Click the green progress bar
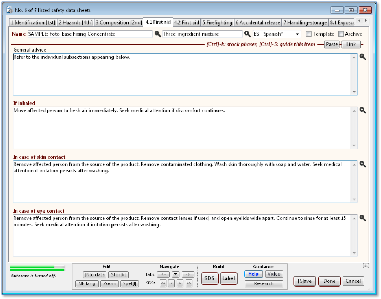The height and width of the screenshot is (299, 381). click(x=37, y=268)
